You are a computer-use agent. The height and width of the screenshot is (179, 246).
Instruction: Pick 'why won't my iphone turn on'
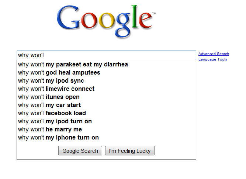pyautogui.click(x=58, y=138)
